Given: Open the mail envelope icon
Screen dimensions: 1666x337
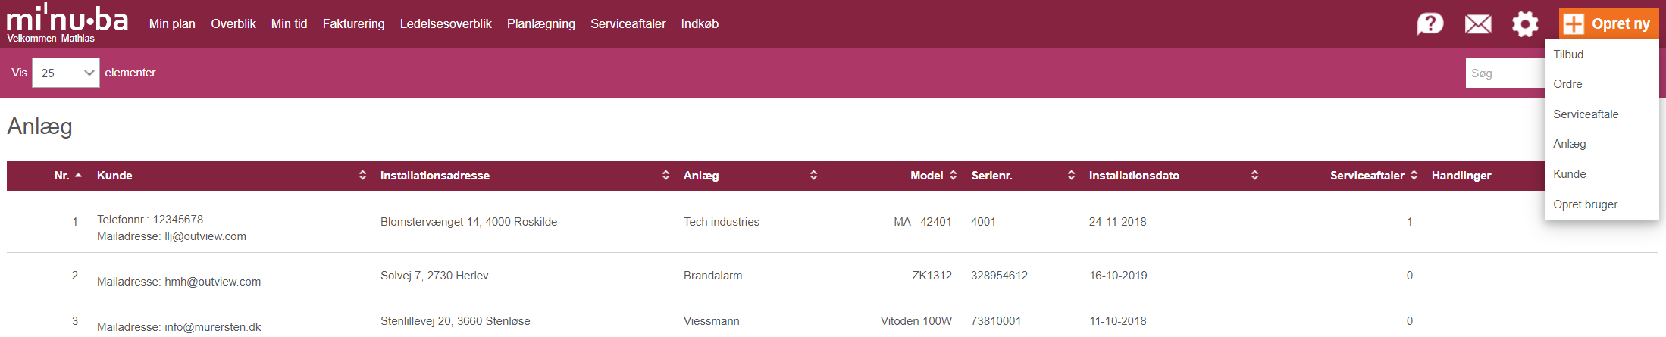Looking at the screenshot, I should pos(1478,24).
